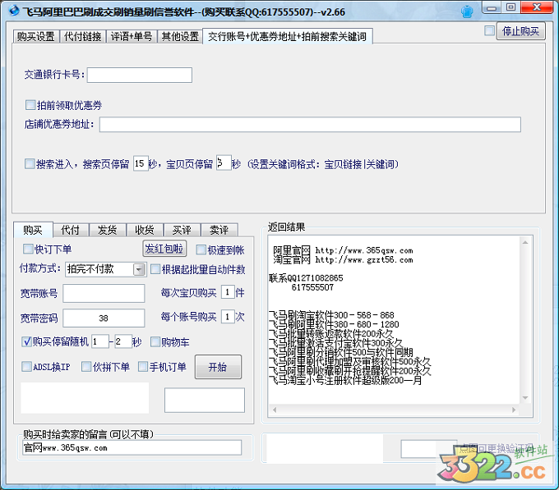
Task: Expand the 付款方式 dropdown
Action: [140, 269]
